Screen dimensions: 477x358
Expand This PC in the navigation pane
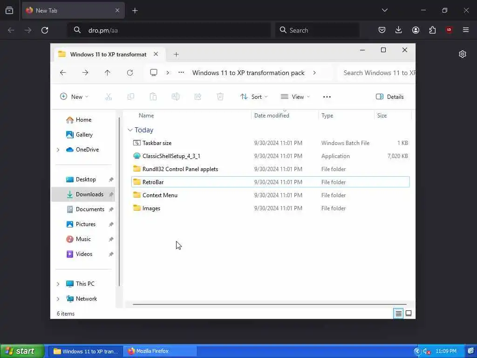click(58, 284)
